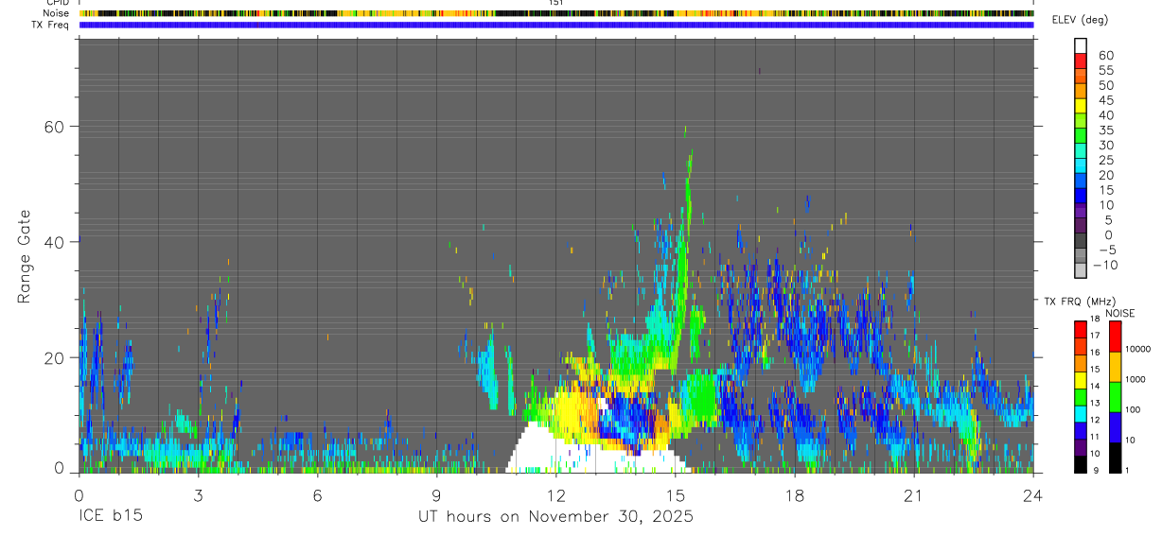Click the '1000' label on NOISE scale

pyautogui.click(x=1136, y=380)
